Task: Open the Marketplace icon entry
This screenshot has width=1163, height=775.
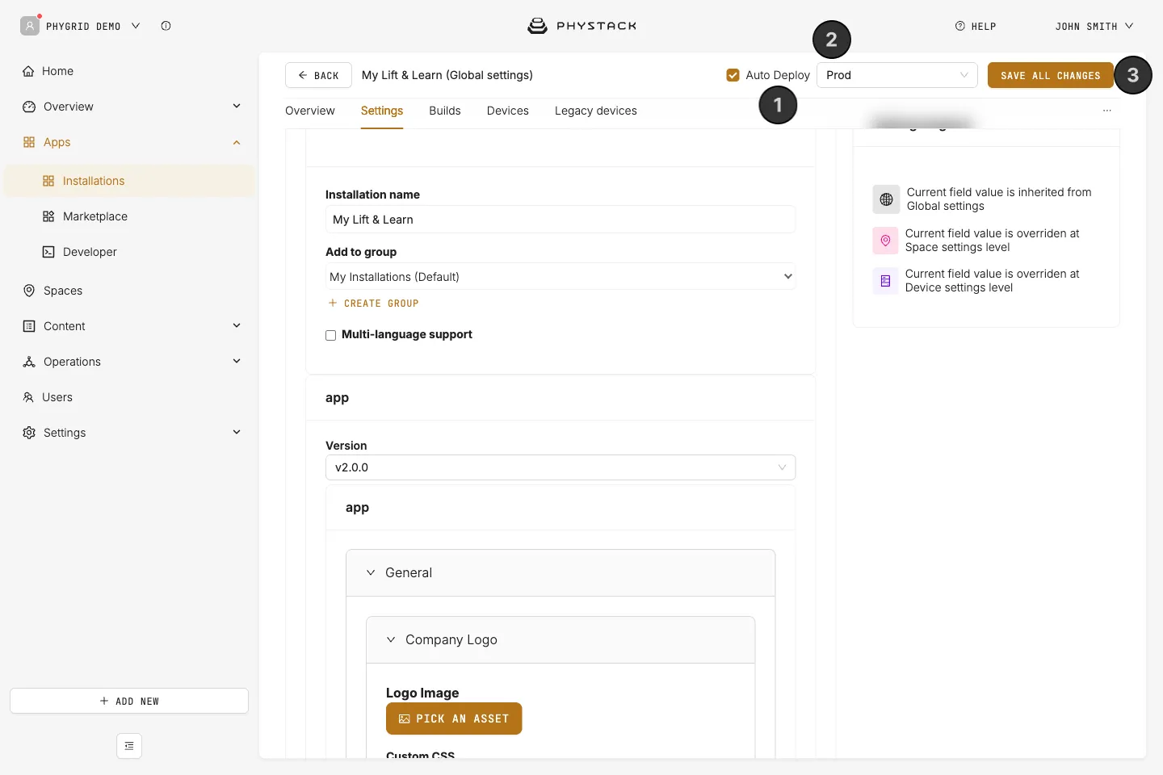Action: [48, 216]
